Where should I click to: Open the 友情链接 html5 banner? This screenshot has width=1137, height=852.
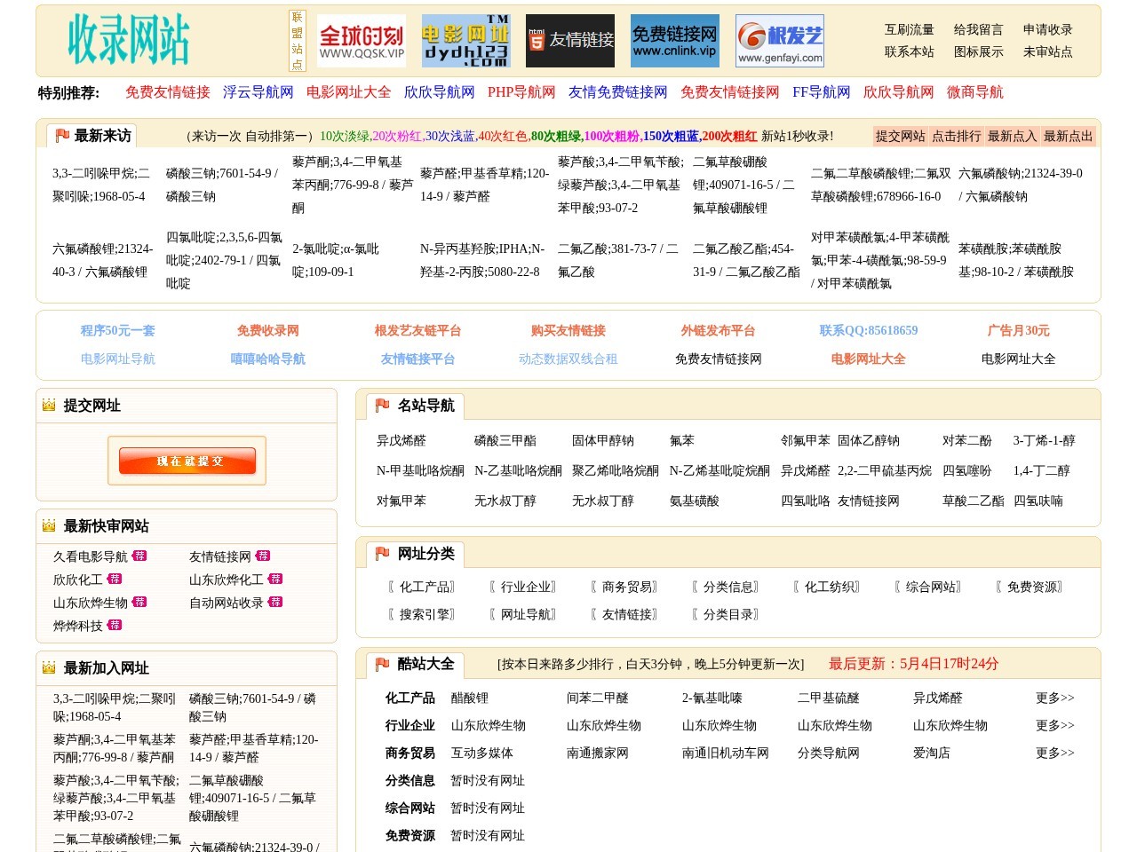(570, 41)
